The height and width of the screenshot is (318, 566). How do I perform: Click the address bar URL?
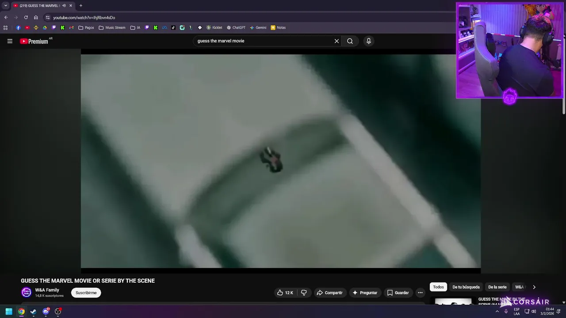[84, 18]
